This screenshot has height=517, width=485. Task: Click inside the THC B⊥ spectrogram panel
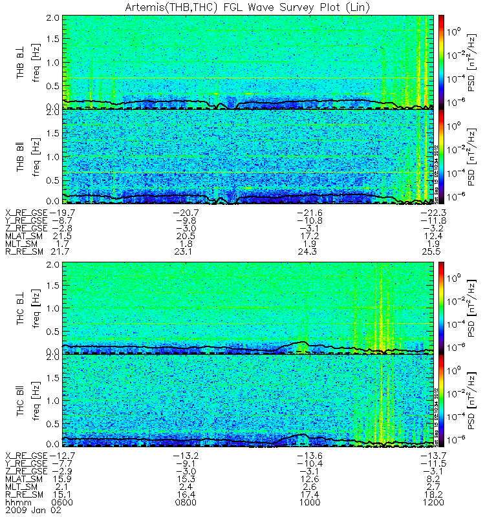click(248, 308)
